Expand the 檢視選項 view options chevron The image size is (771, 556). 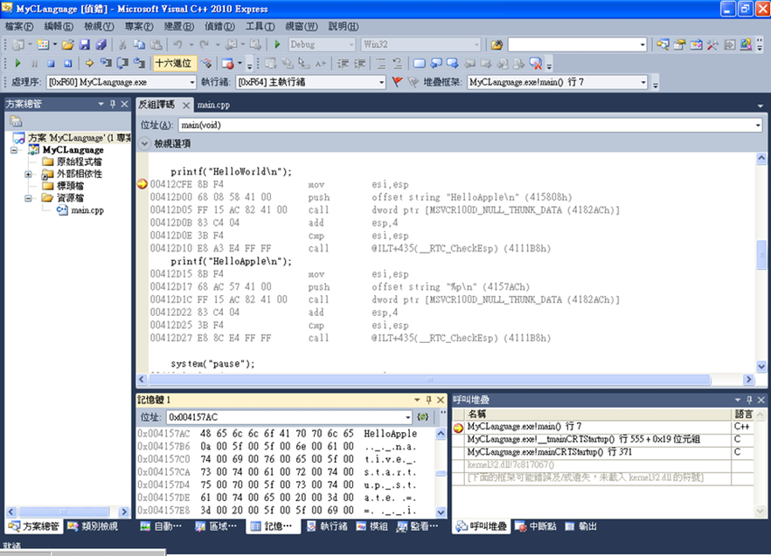pyautogui.click(x=144, y=144)
